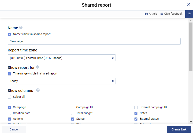Click the report name input field
Viewport: 193px width, 135px height.
click(94, 42)
